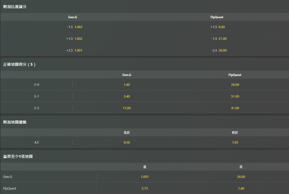Select 低於 4.5 maps odds 1.05
289x194 pixels.
[x=235, y=143]
